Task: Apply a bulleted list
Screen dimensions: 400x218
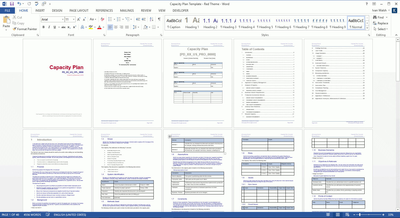Action: pos(110,19)
